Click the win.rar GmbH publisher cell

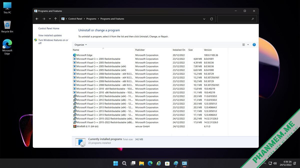point(142,126)
